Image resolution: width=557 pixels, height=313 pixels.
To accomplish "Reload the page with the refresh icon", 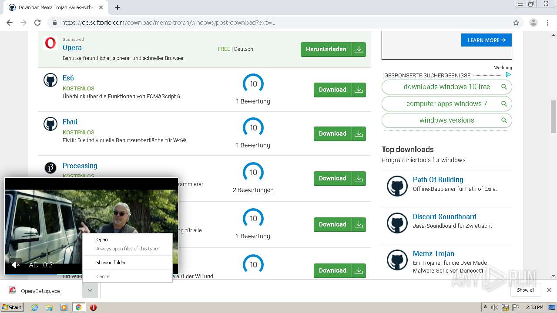I will tap(37, 23).
